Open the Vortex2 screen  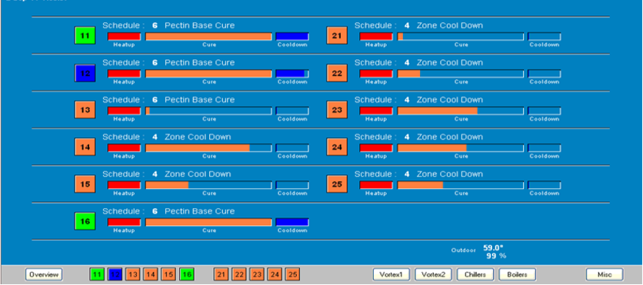click(x=434, y=274)
